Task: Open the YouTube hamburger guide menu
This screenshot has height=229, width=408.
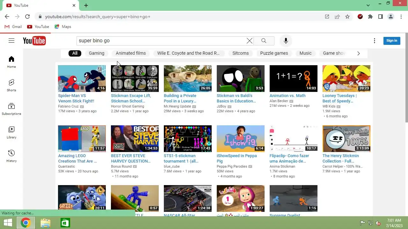Action: coord(11,41)
